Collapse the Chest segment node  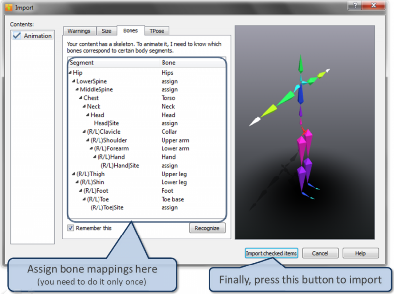pyautogui.click(x=81, y=98)
